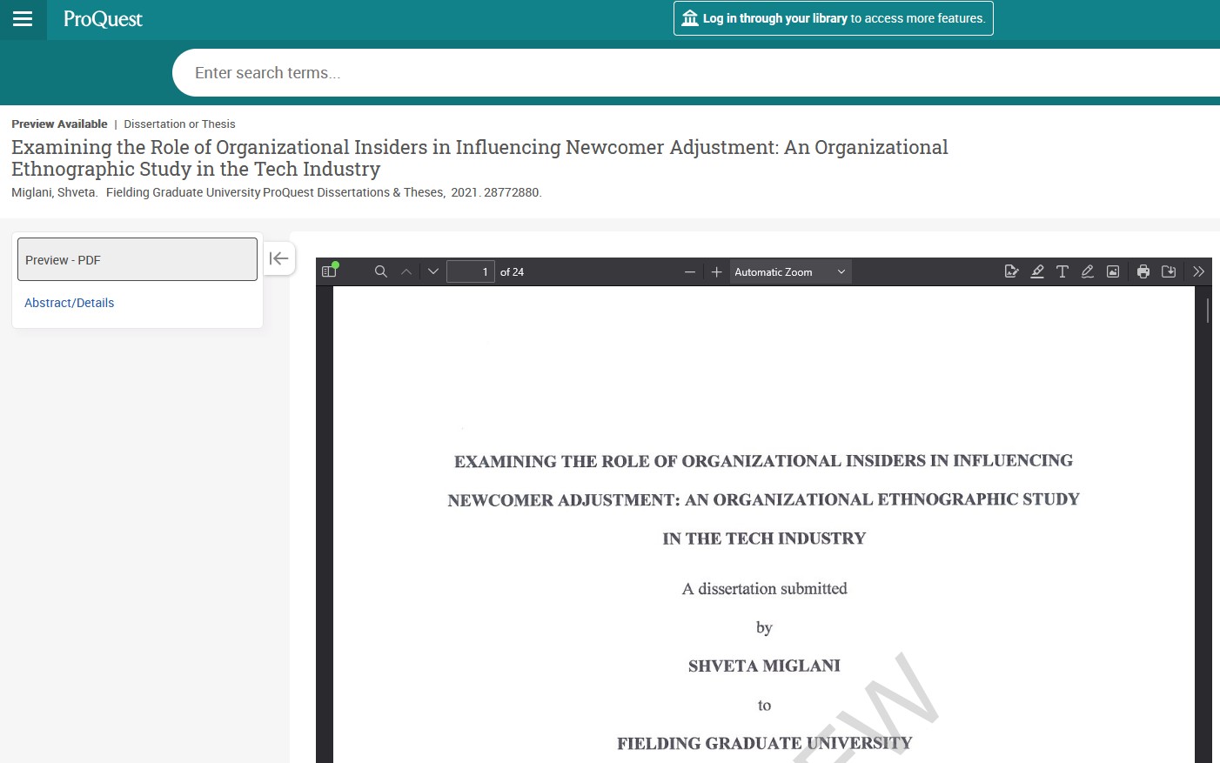Open the Abstract/Details link
The image size is (1220, 763).
pyautogui.click(x=70, y=303)
